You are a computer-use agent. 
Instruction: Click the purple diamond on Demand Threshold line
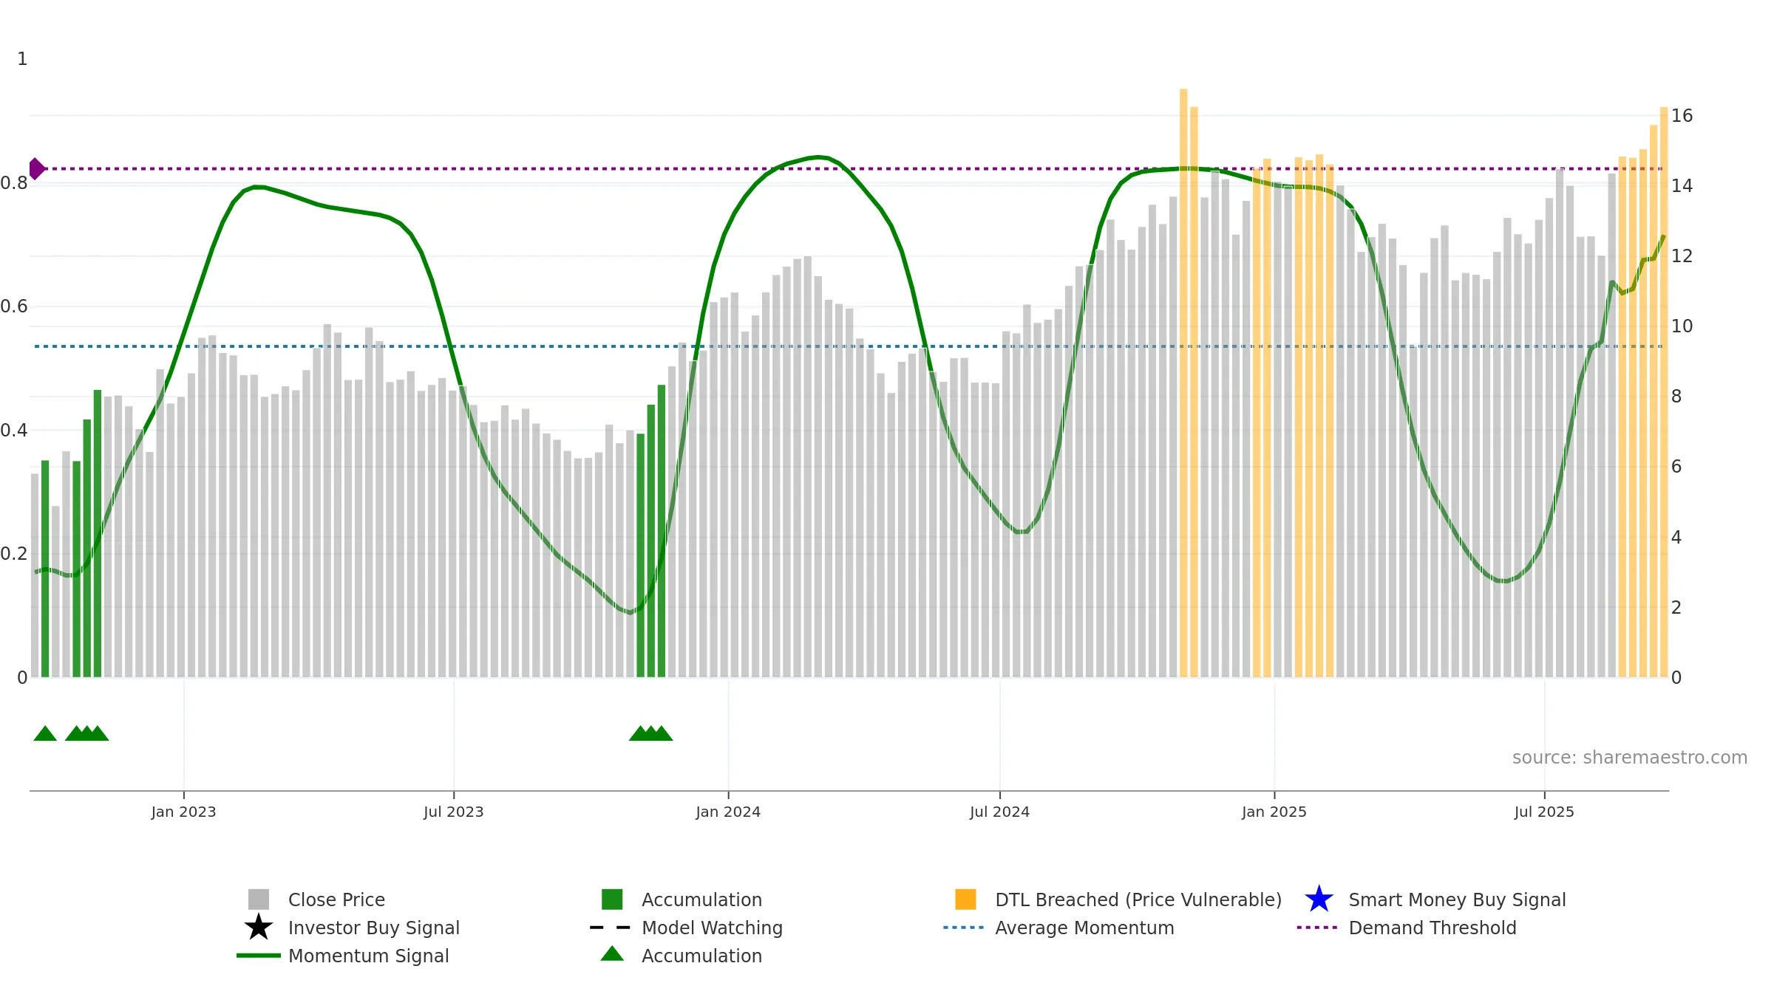tap(35, 168)
